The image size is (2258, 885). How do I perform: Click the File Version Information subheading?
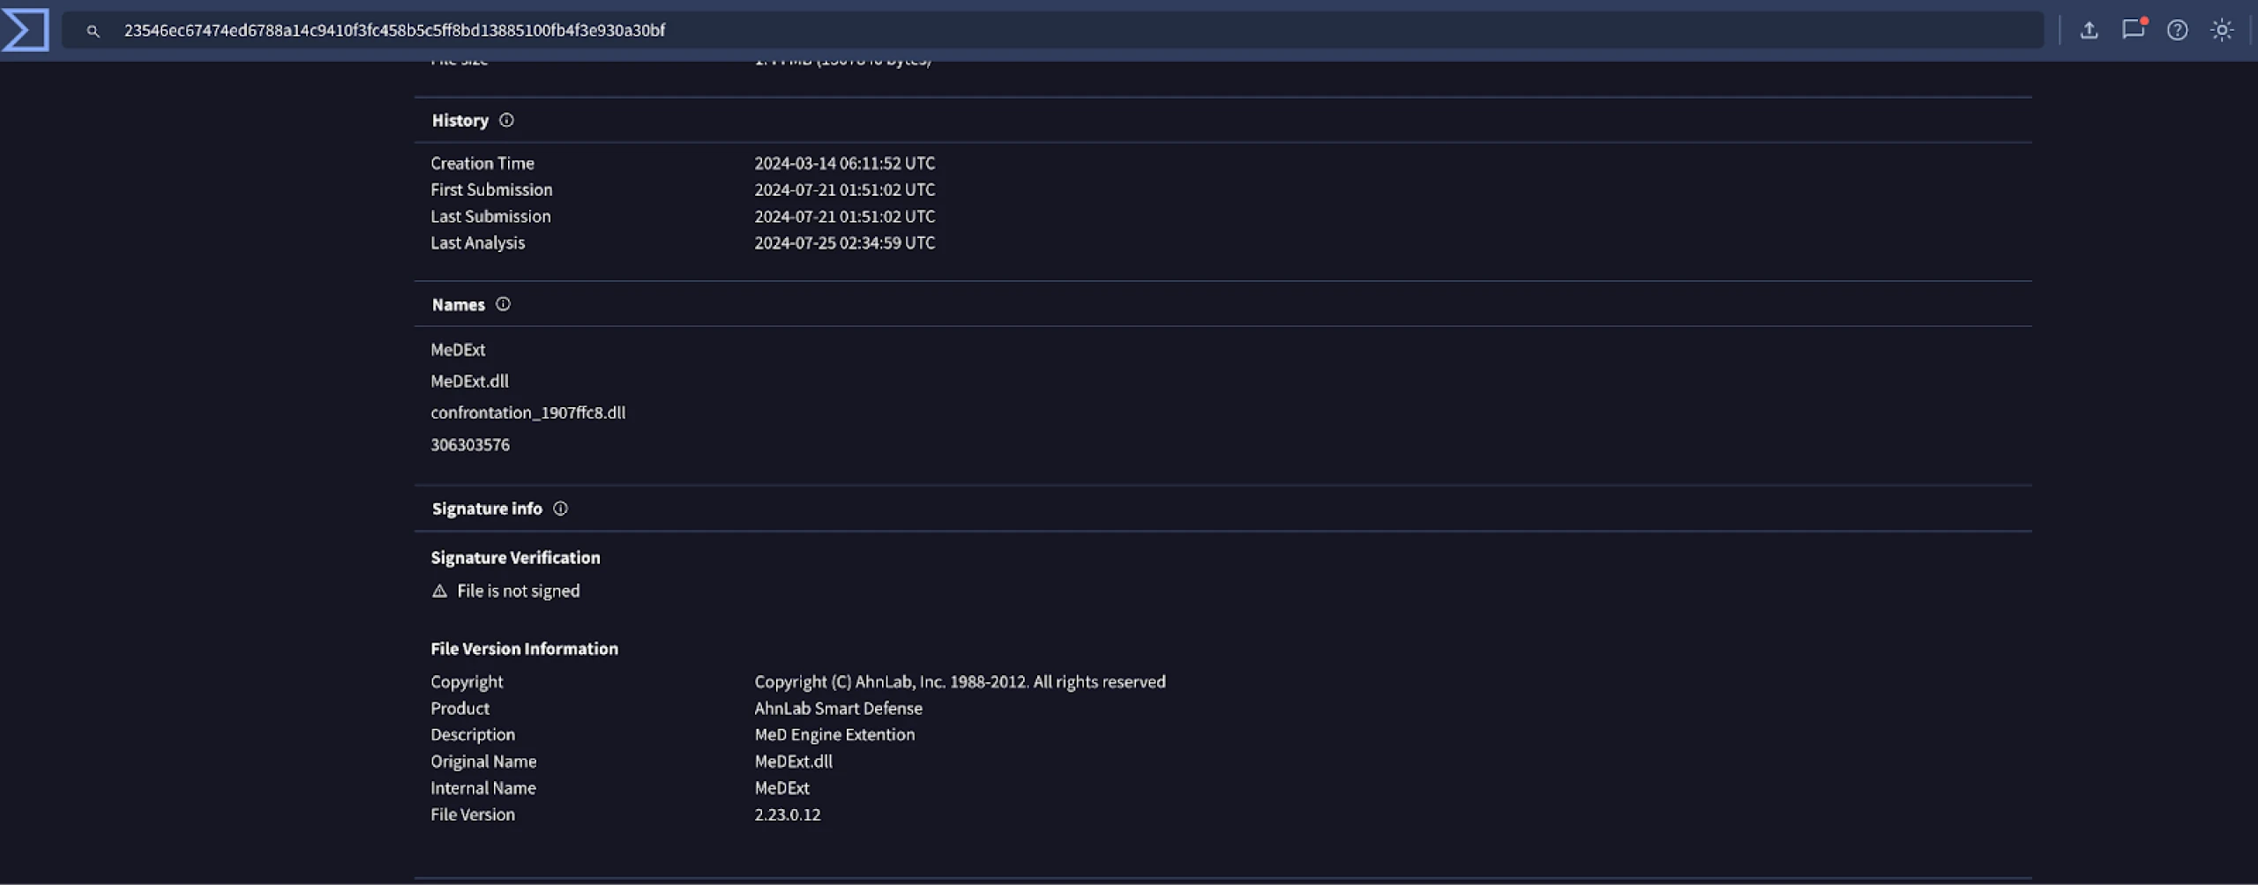524,649
